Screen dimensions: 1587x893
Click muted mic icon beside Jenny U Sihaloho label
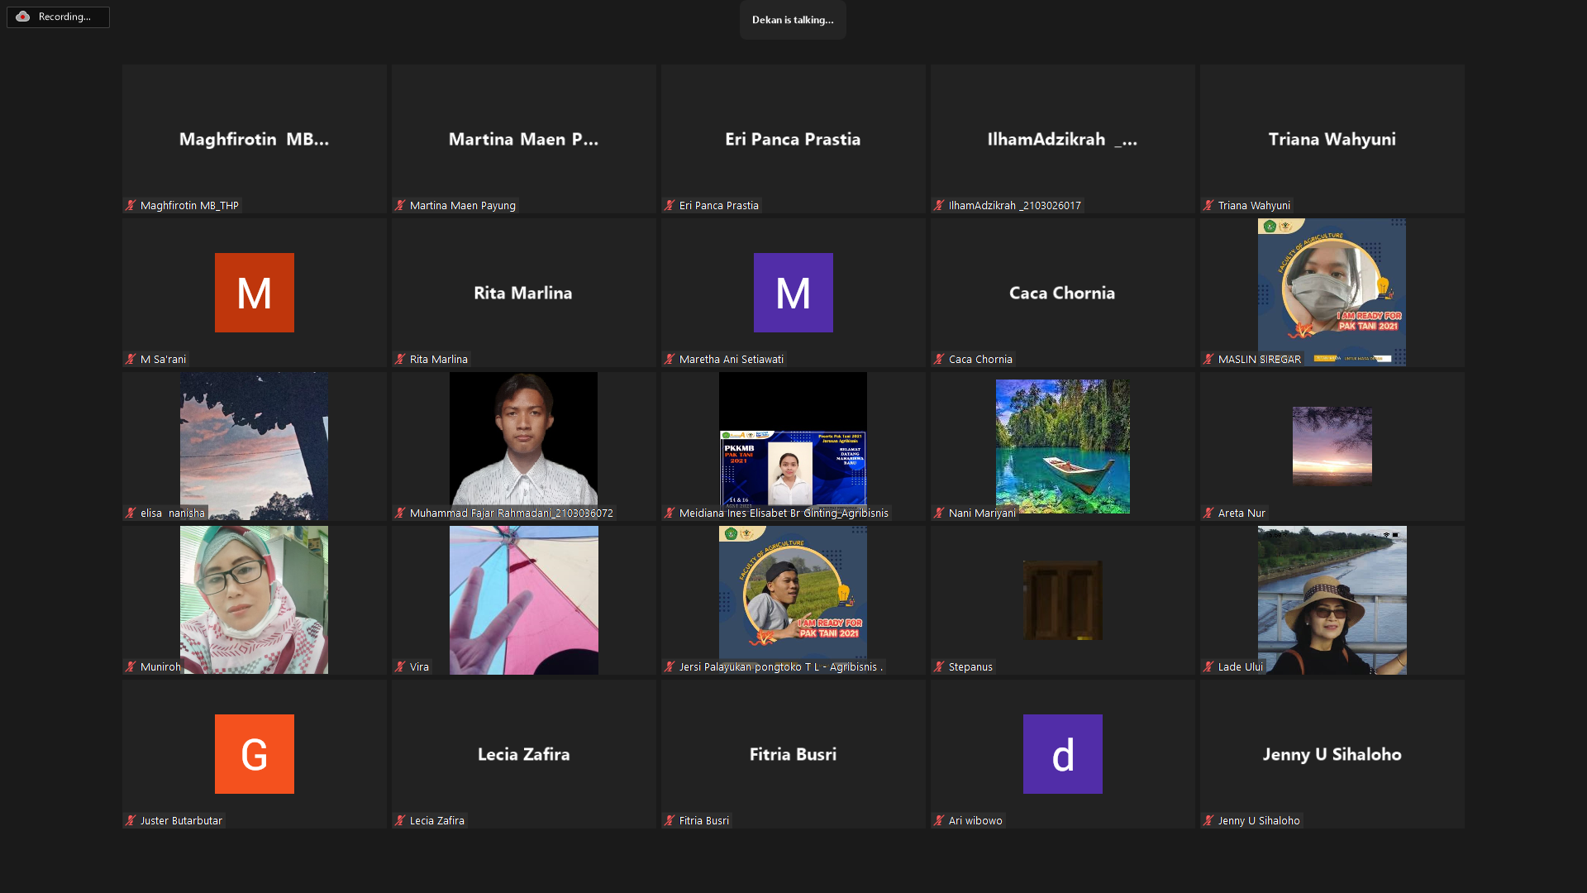pos(1208,820)
